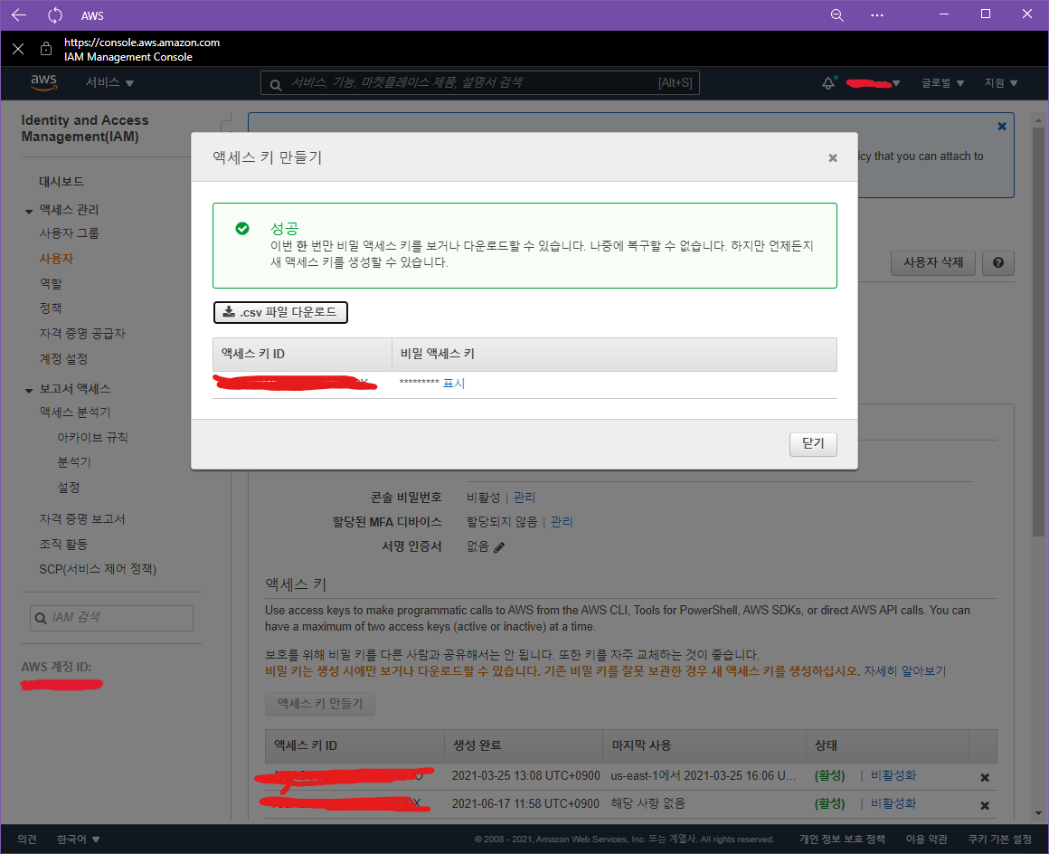Image resolution: width=1049 pixels, height=854 pixels.
Task: Open 설정 under access analyzer
Action: [x=68, y=488]
